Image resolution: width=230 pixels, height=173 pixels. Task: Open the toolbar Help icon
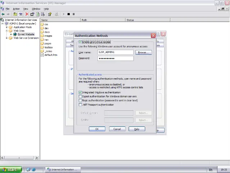(x=50, y=14)
